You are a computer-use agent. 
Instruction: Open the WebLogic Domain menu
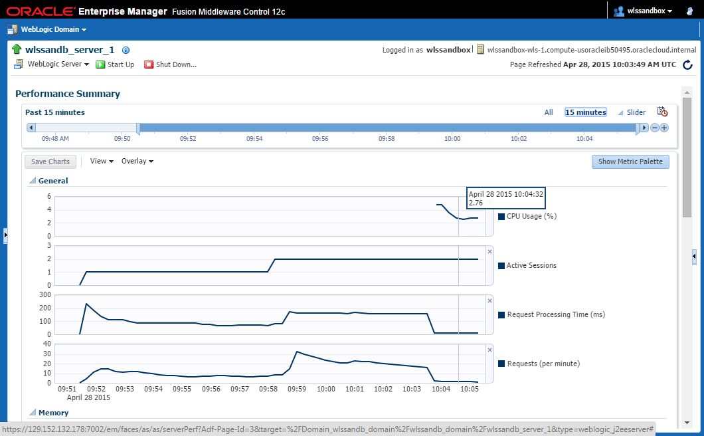(47, 29)
